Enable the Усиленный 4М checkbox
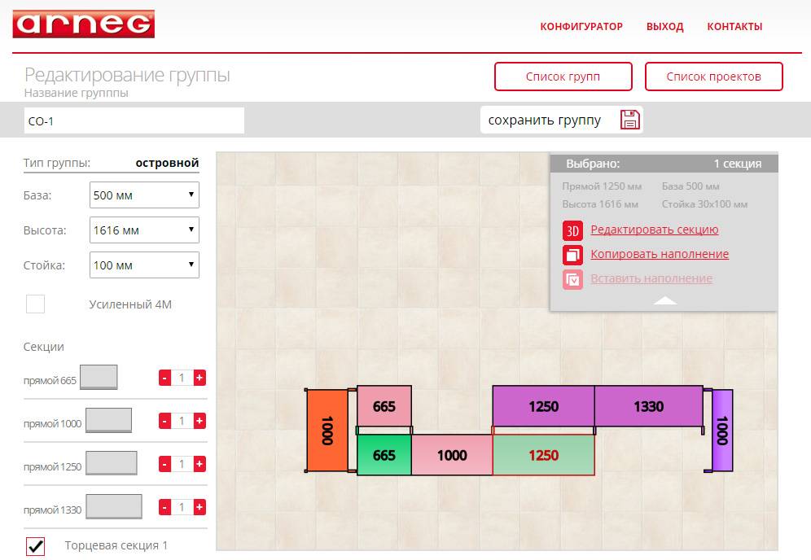The width and height of the screenshot is (811, 560). pyautogui.click(x=35, y=304)
